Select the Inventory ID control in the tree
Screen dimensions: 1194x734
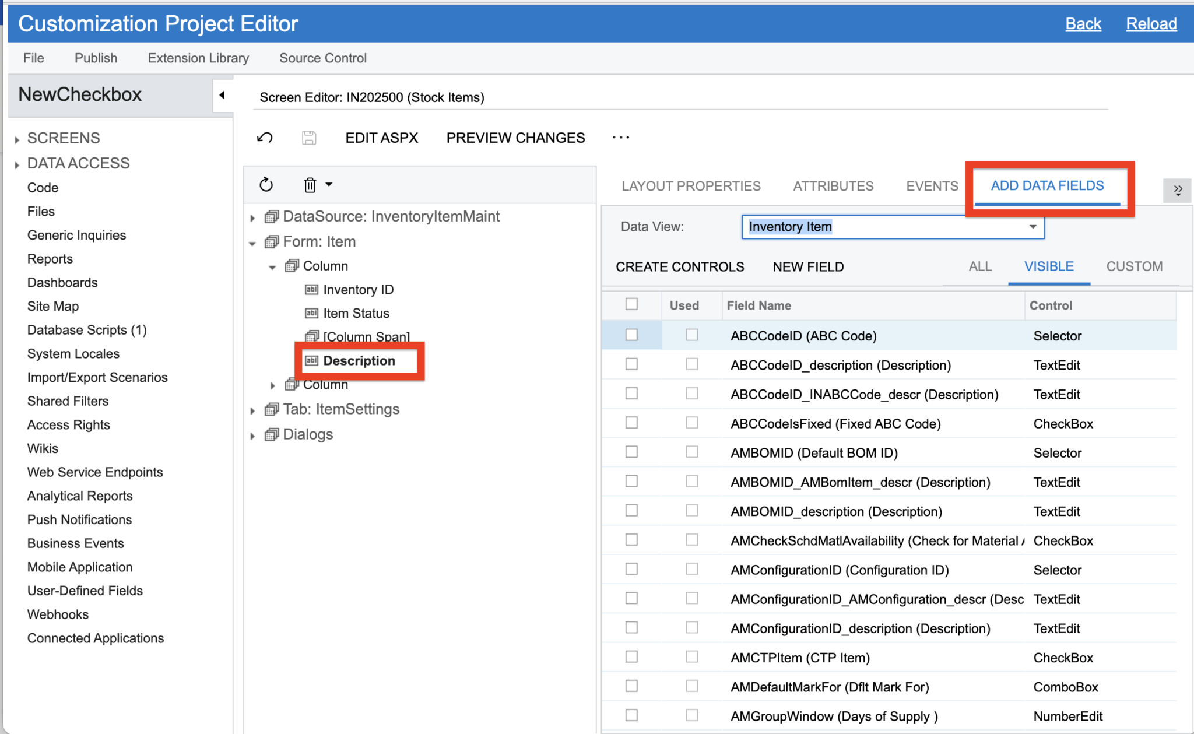coord(358,289)
